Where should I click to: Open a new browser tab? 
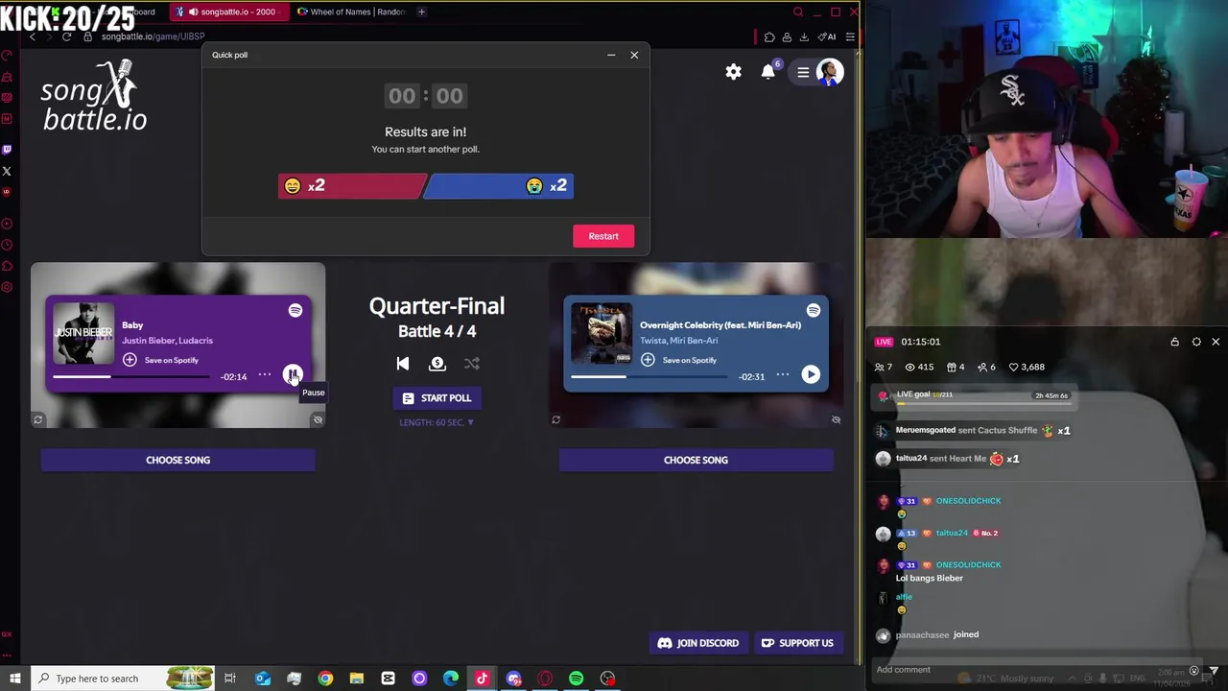point(422,12)
